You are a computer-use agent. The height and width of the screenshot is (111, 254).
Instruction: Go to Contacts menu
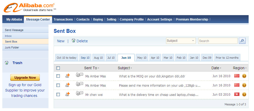pyautogui.click(x=83, y=19)
